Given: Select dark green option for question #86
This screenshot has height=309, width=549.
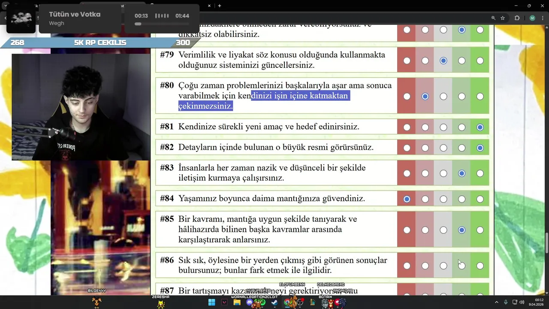Looking at the screenshot, I should pyautogui.click(x=480, y=266).
